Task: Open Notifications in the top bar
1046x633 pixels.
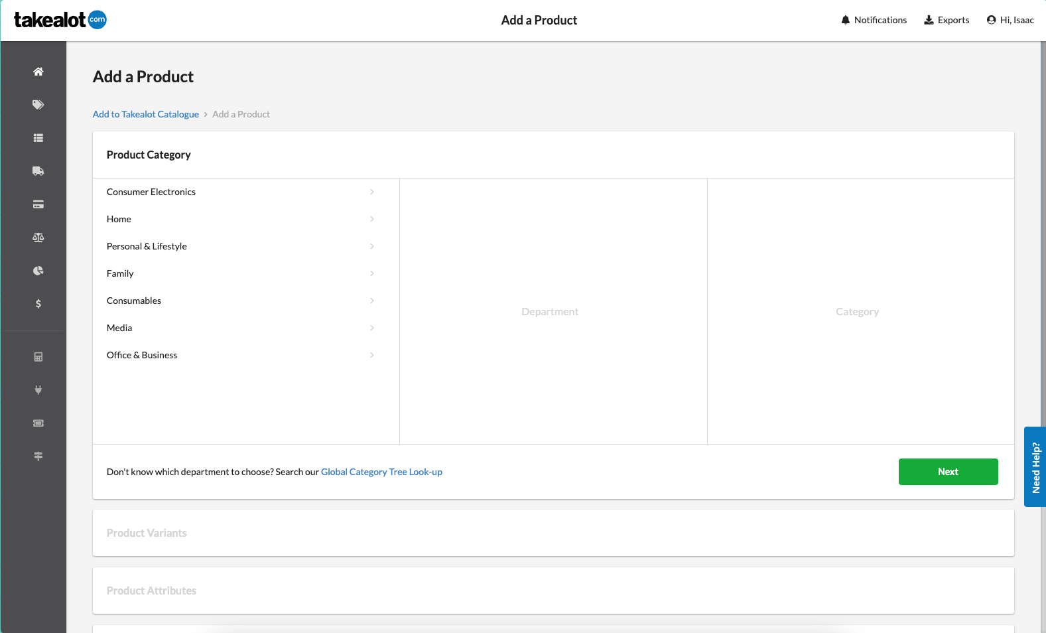Action: [x=874, y=20]
